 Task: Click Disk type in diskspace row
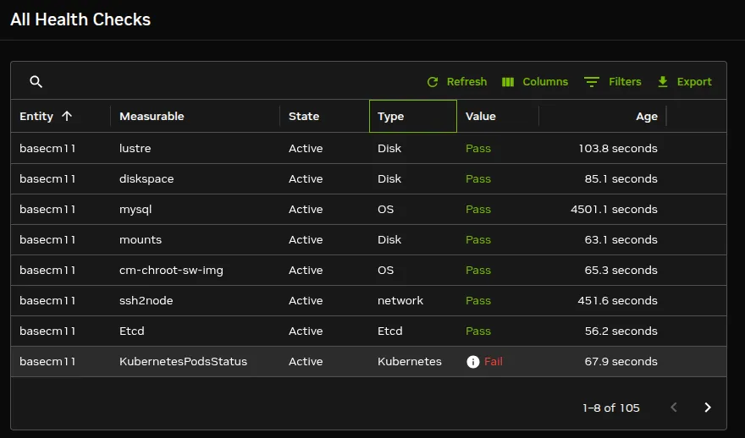(x=389, y=179)
